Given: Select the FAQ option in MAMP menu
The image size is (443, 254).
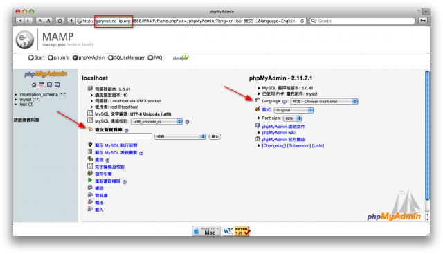Looking at the screenshot, I should (155, 57).
